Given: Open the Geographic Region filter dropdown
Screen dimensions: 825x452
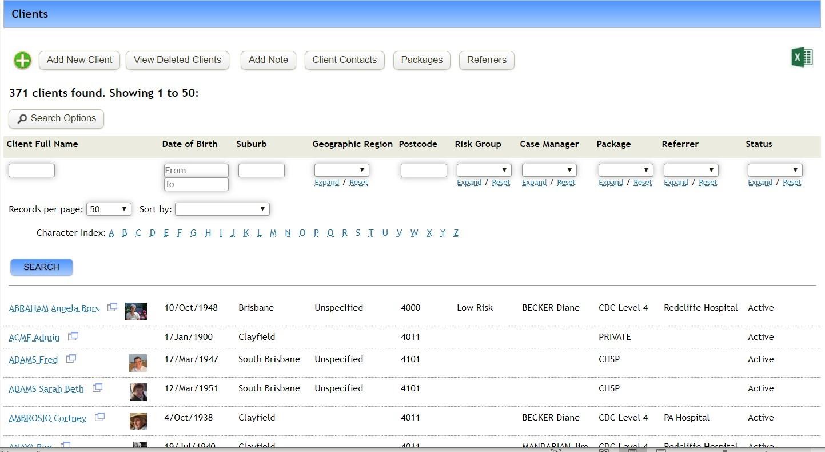Looking at the screenshot, I should click(341, 169).
